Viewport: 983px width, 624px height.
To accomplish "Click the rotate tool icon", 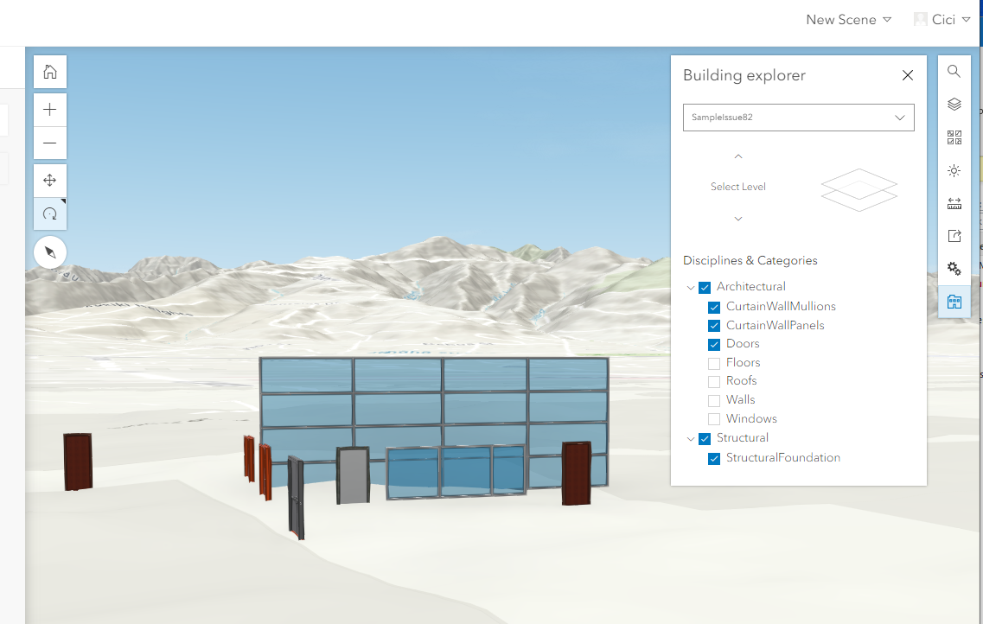I will (49, 213).
